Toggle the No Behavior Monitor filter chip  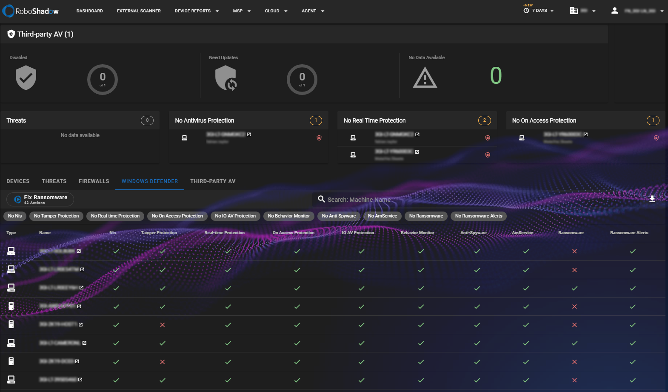[289, 216]
